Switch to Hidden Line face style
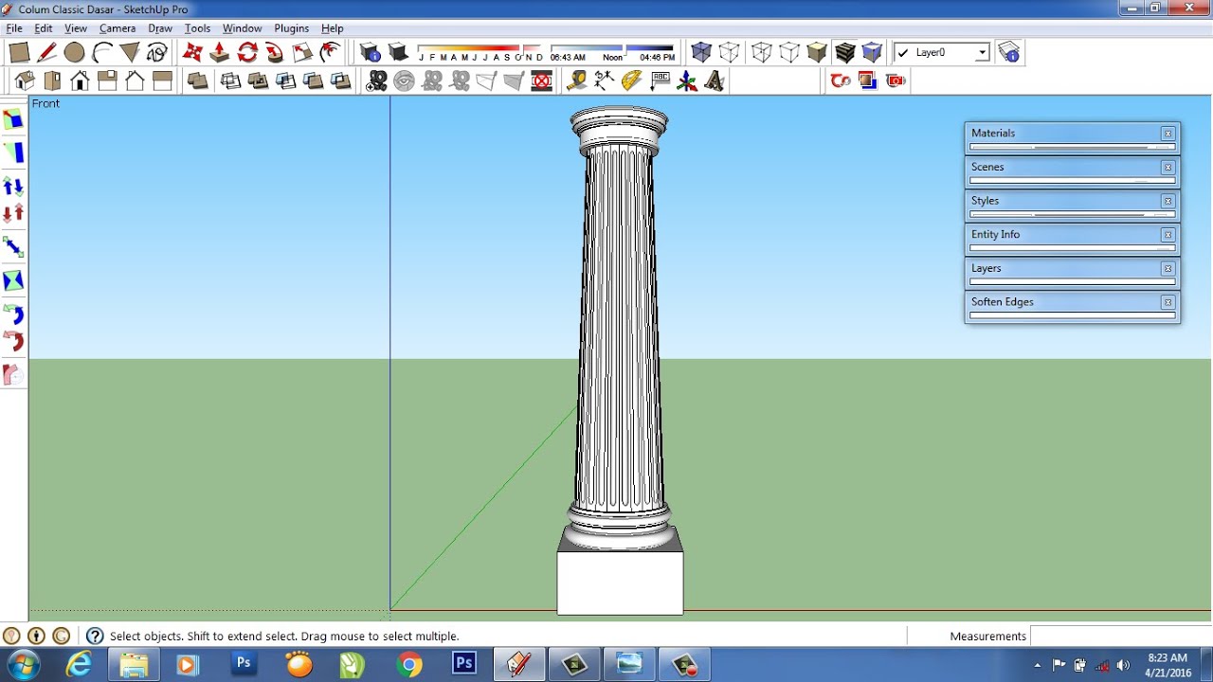1213x682 pixels. coord(789,53)
